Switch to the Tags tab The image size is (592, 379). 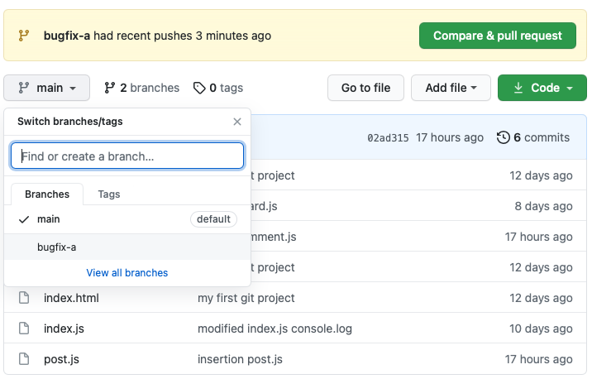pos(109,194)
